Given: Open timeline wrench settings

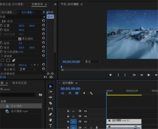Looking at the screenshot, I should point(91,93).
